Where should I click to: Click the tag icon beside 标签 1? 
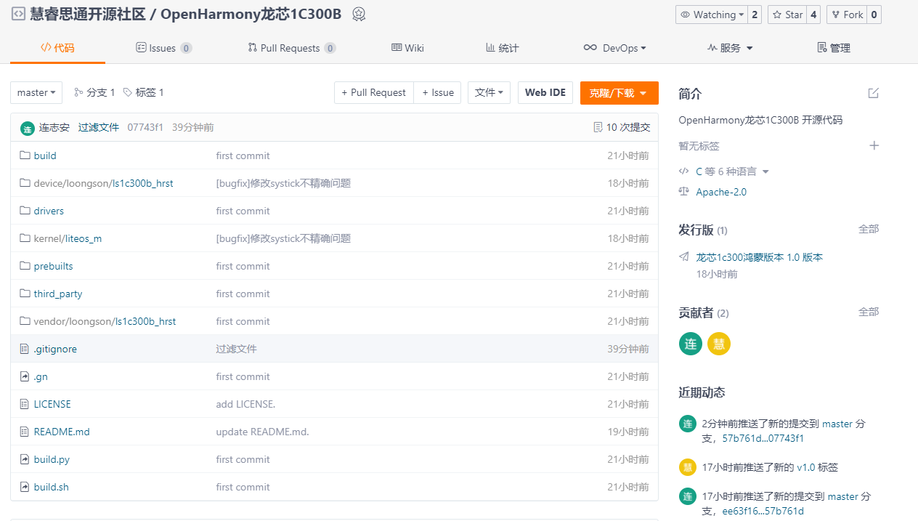point(128,92)
